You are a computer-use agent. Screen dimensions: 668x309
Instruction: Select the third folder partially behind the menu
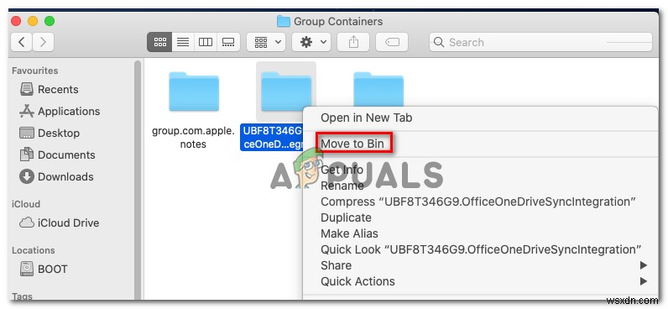(x=378, y=89)
